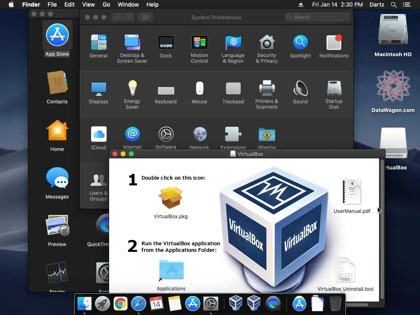
Task: Open Spotlight preference pane
Action: (300, 46)
